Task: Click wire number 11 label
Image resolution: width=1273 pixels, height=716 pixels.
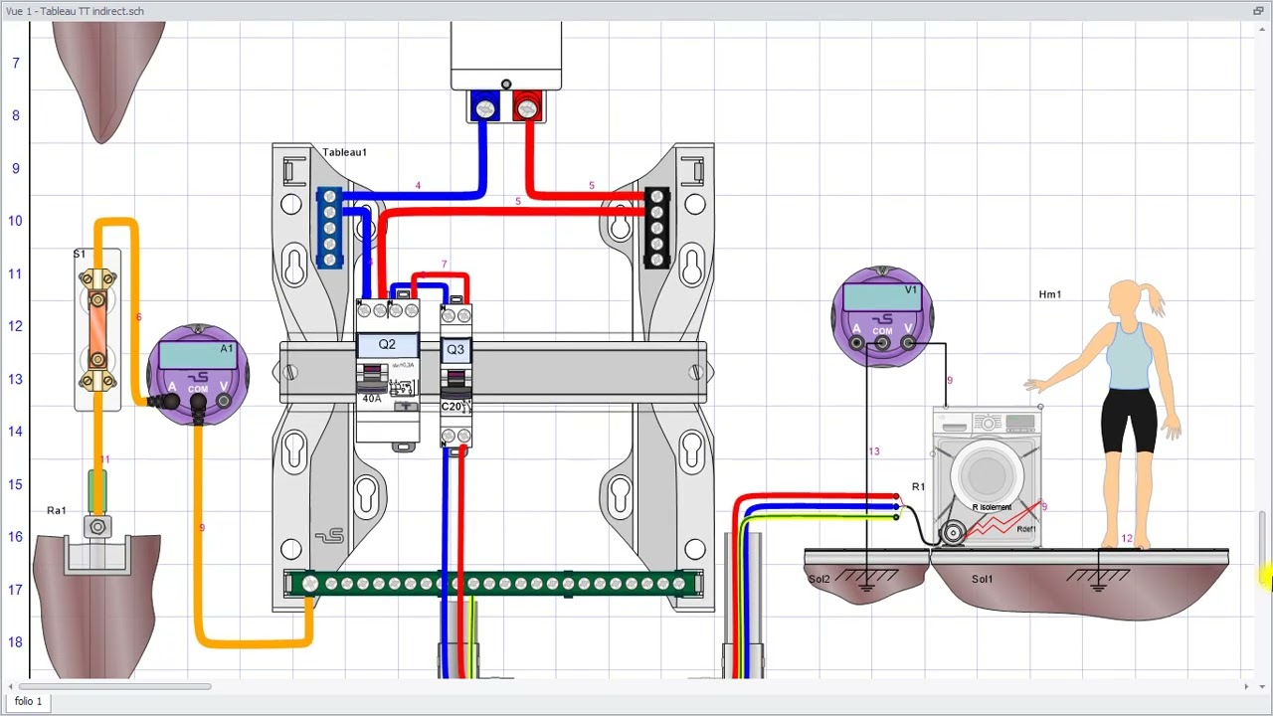Action: tap(104, 459)
